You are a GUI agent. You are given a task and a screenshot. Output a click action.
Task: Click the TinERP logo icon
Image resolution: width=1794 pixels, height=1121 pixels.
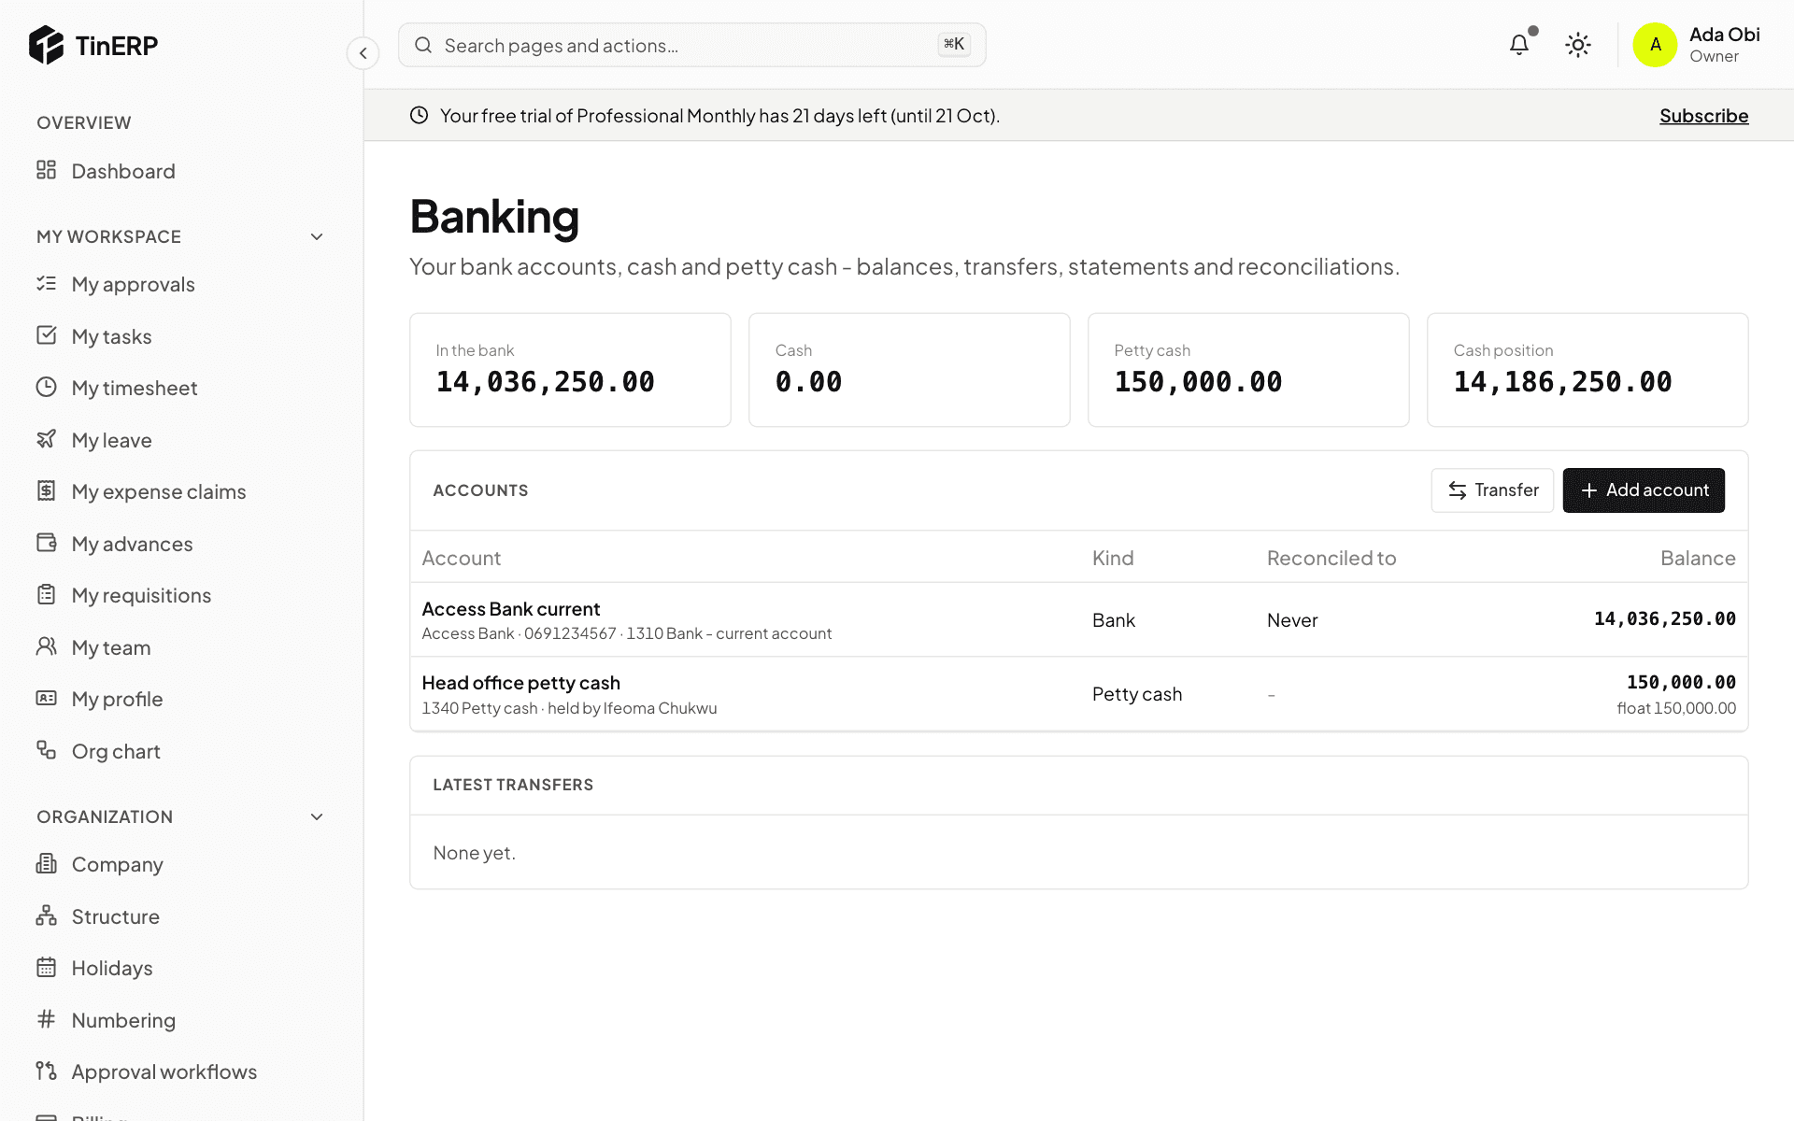coord(46,45)
